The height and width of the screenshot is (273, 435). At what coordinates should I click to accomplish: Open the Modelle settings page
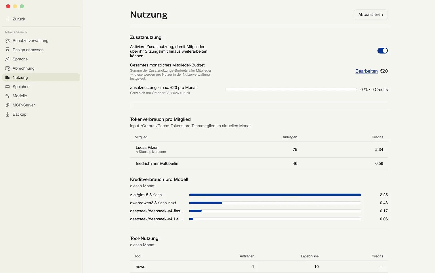click(x=41, y=96)
